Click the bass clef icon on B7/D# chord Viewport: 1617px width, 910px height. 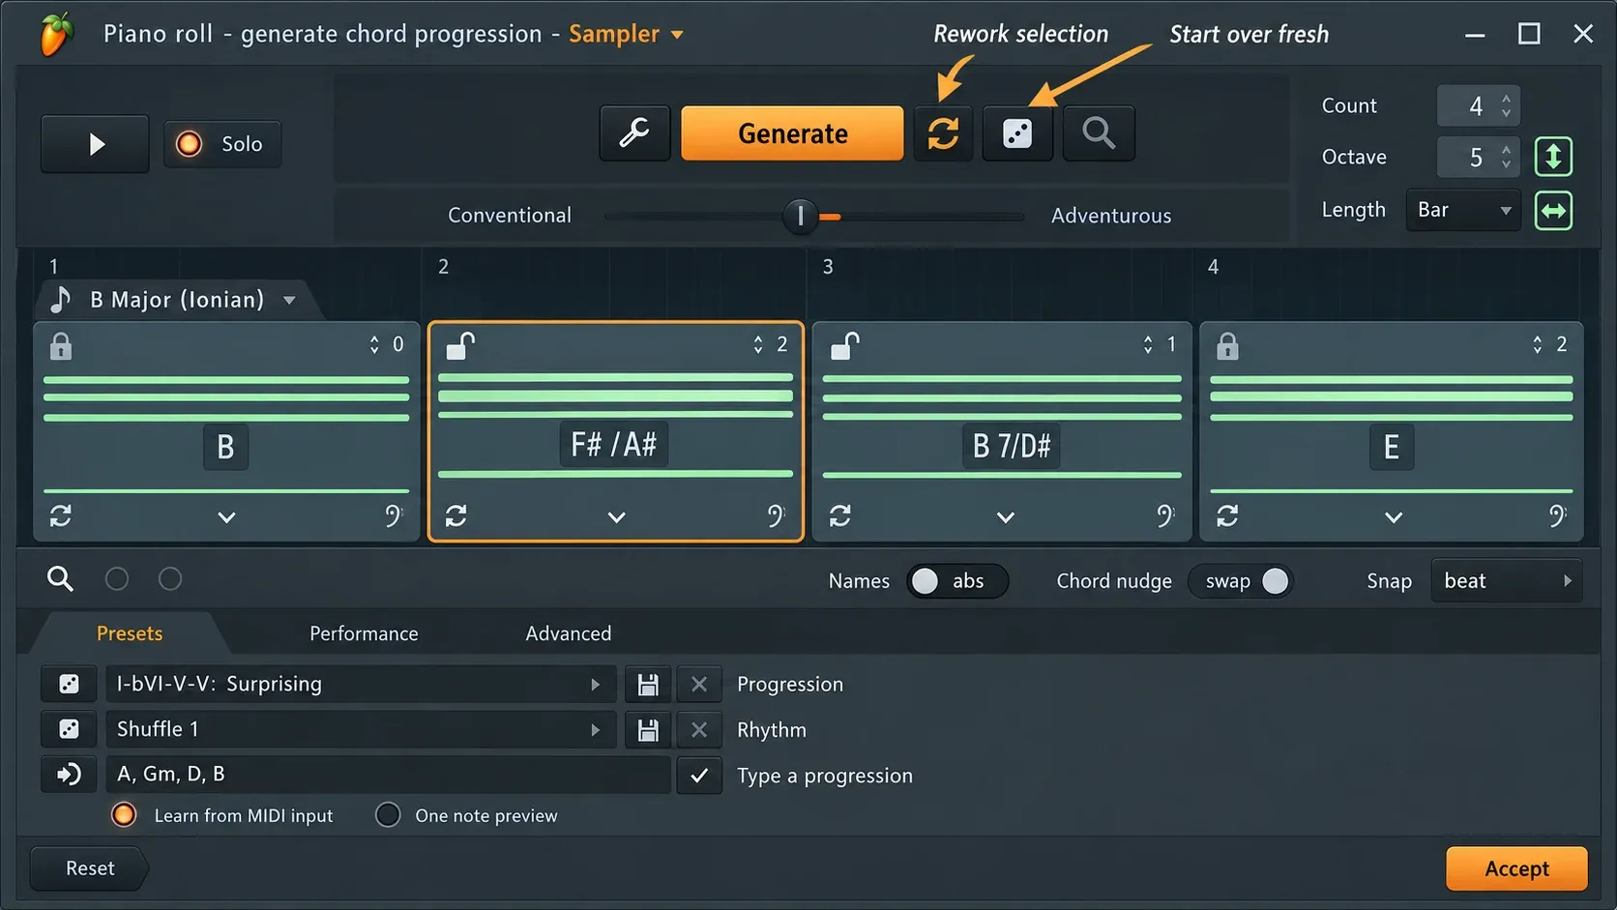click(x=1165, y=516)
